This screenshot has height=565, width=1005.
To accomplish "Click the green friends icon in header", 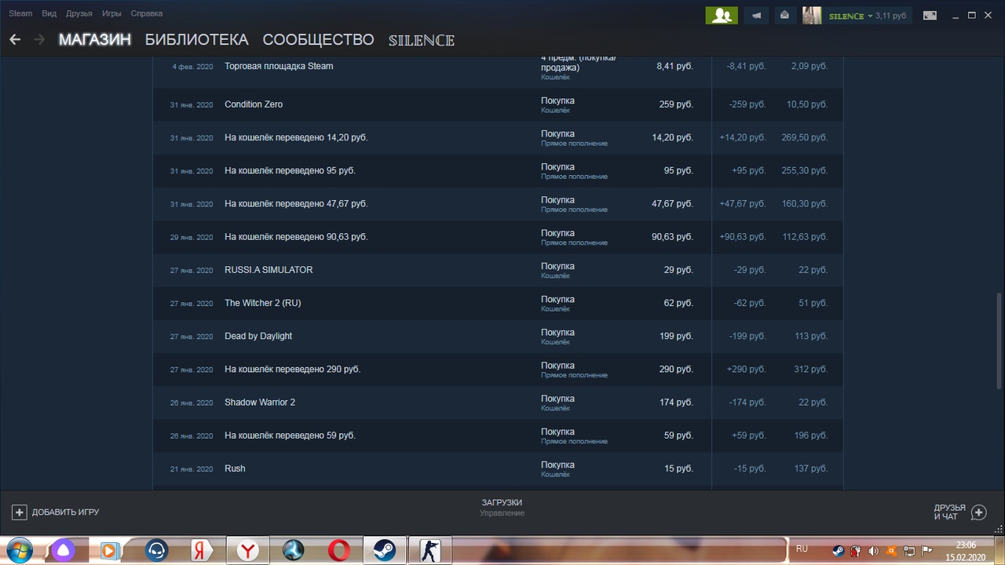I will (721, 15).
